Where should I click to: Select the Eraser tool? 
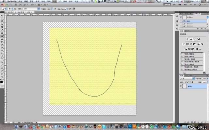coord(2,45)
